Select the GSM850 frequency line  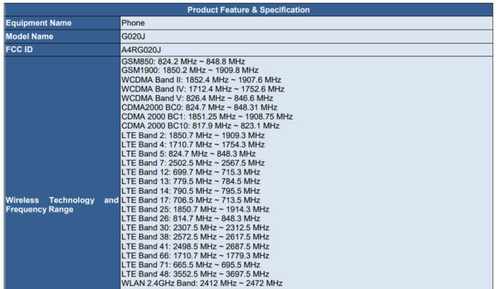pos(183,62)
